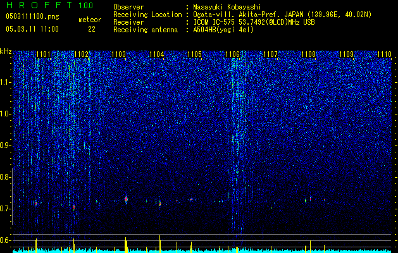Click the 1101 time marker
Viewport: 398px width, 253px height.
pos(43,54)
